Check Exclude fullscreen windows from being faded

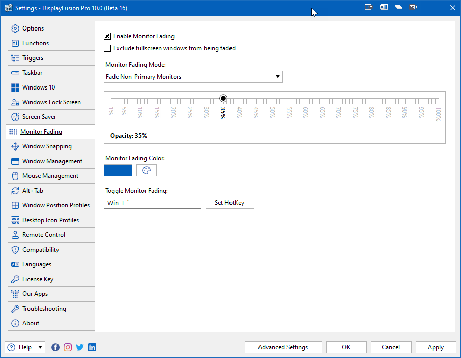point(107,48)
